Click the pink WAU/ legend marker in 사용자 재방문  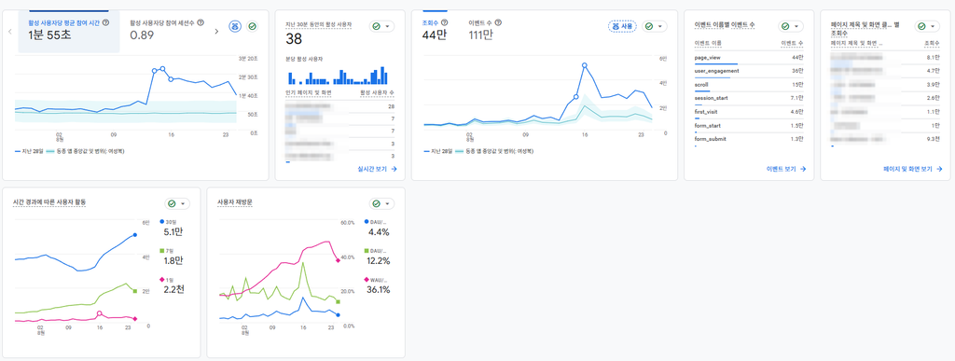pyautogui.click(x=366, y=280)
